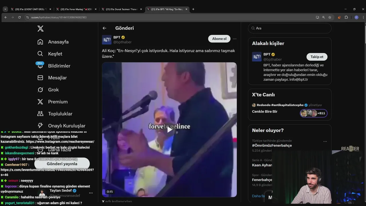Click the Mesajlar envelope icon

pos(40,78)
